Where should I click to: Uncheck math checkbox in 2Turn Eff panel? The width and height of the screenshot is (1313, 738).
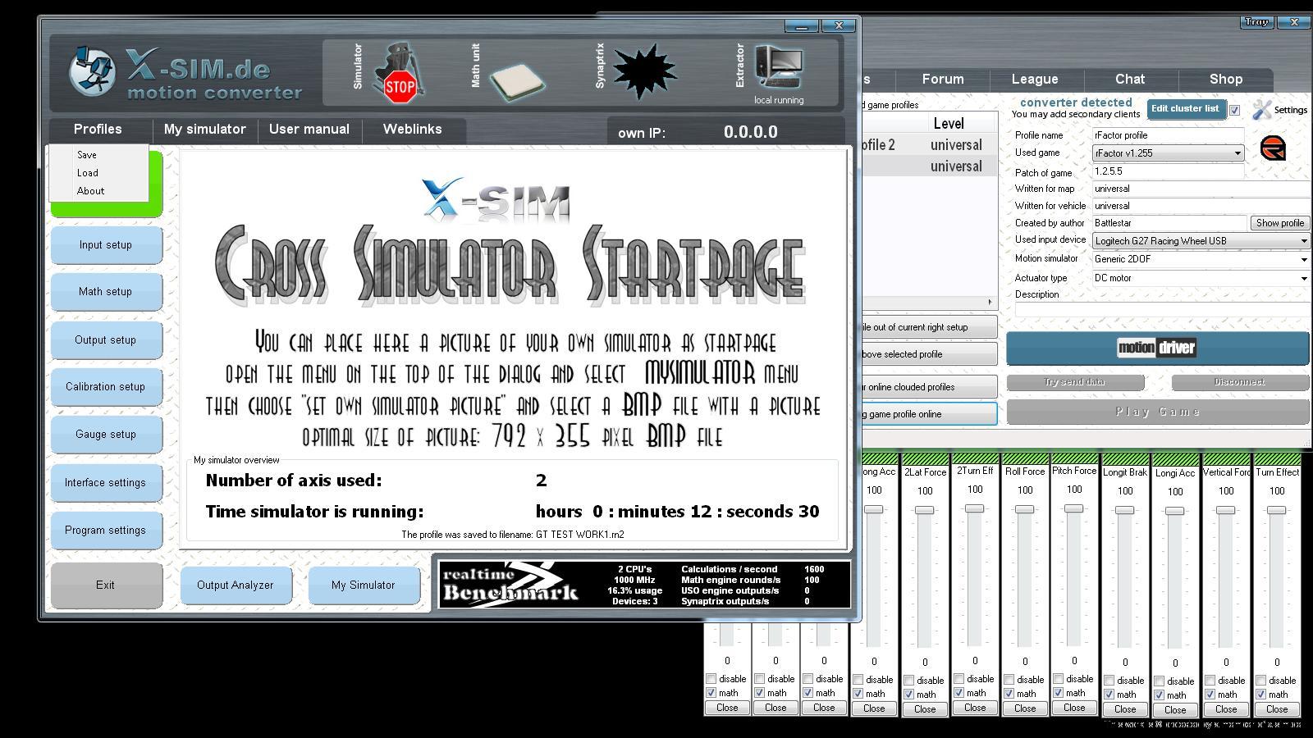pyautogui.click(x=958, y=693)
